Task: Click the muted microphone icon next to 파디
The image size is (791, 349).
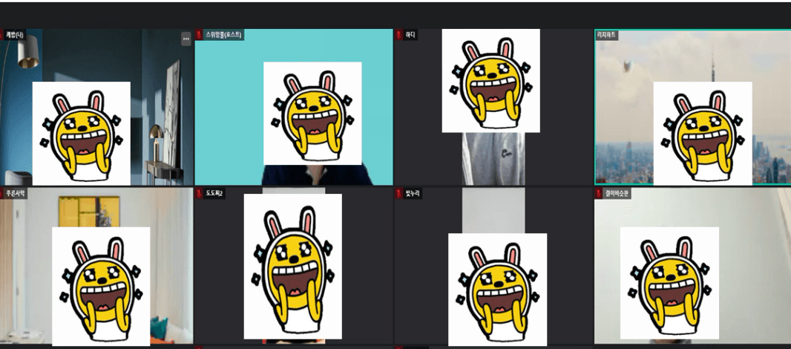Action: click(399, 35)
